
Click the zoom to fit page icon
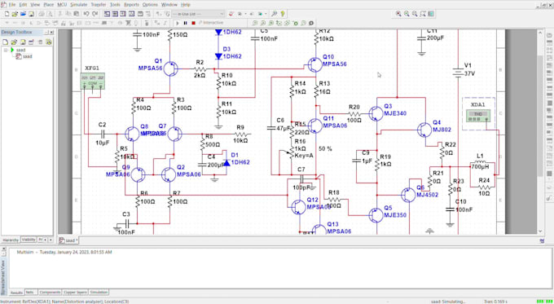pyautogui.click(x=423, y=14)
